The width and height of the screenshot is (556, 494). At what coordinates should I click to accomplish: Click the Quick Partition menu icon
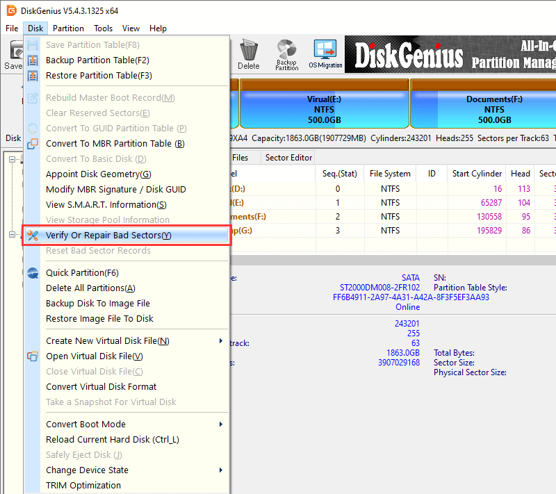pyautogui.click(x=33, y=273)
